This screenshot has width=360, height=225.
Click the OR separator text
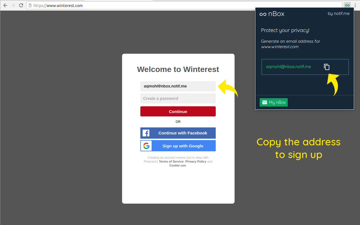pos(178,122)
